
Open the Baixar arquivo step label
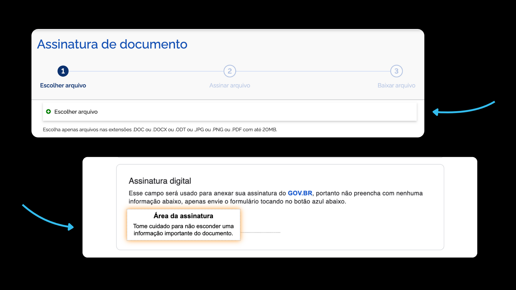(x=396, y=85)
